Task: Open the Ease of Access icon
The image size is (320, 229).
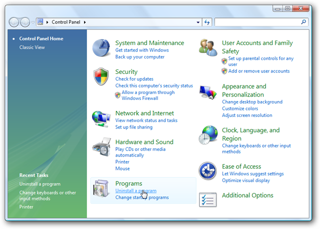Action: 207,171
